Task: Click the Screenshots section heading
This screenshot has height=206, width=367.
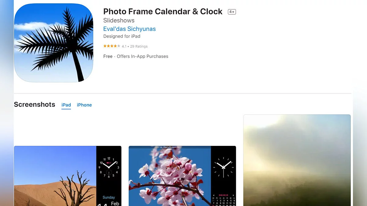Action: tap(35, 104)
